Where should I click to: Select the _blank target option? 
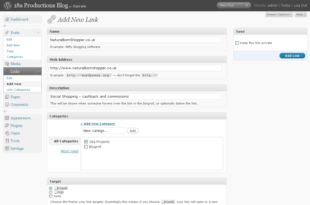[51, 188]
